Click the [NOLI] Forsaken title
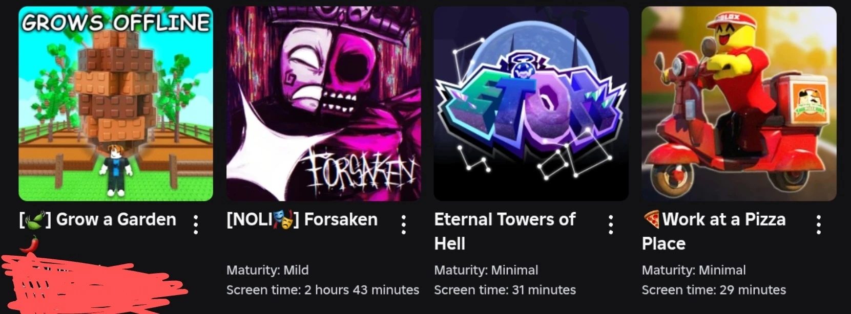This screenshot has height=314, width=851. 302,219
